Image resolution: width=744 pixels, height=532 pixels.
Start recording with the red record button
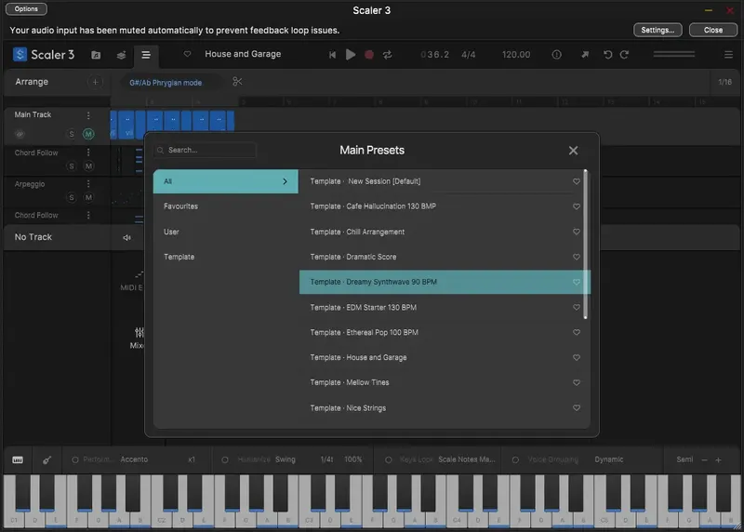click(369, 55)
